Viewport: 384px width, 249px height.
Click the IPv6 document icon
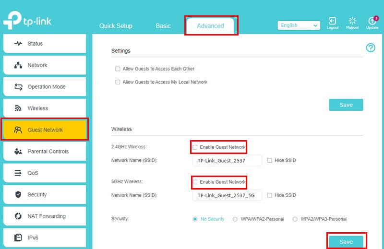[18, 237]
